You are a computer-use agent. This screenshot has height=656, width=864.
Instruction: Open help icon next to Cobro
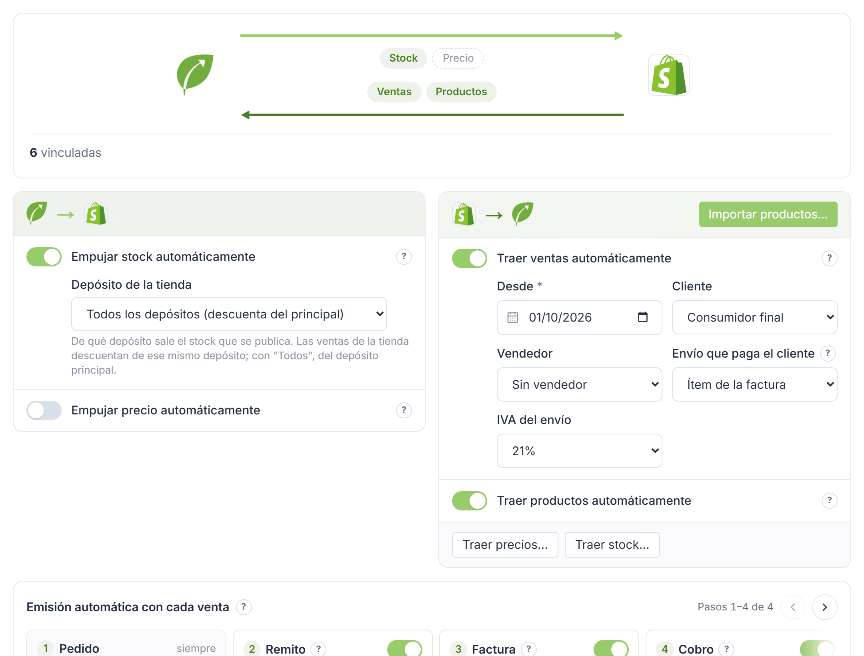pos(726,649)
